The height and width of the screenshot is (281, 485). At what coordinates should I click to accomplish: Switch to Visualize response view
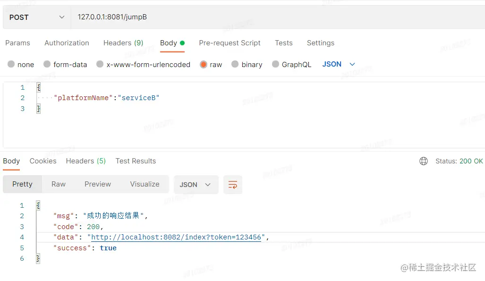145,184
